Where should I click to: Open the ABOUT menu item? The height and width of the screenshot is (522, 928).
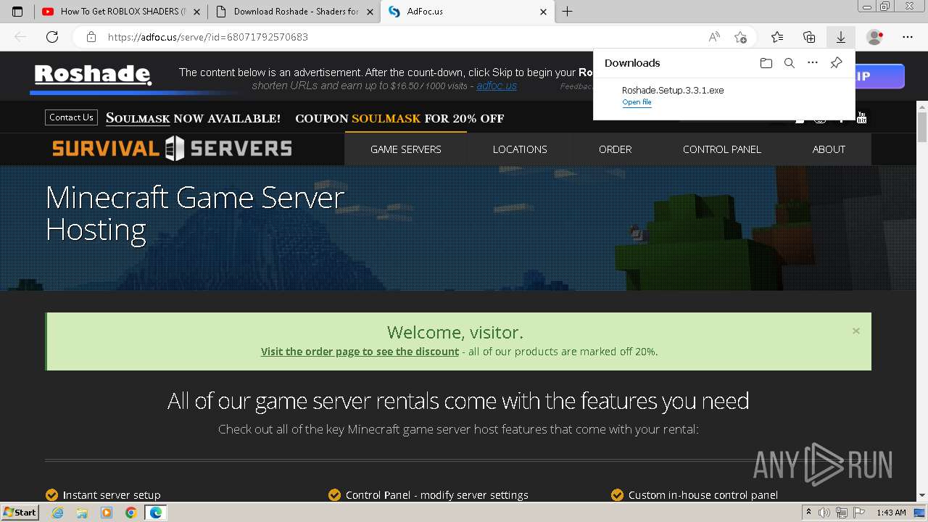tap(829, 149)
